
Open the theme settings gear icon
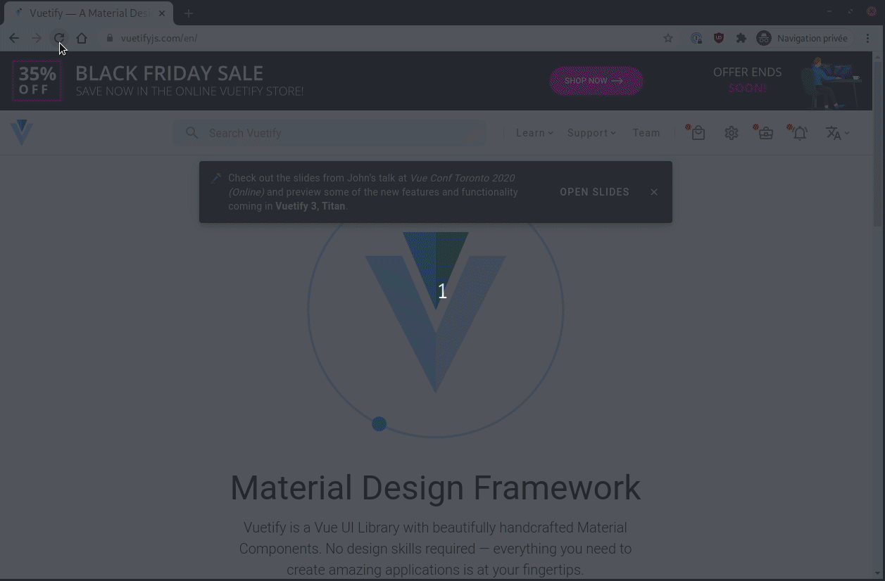tap(732, 133)
